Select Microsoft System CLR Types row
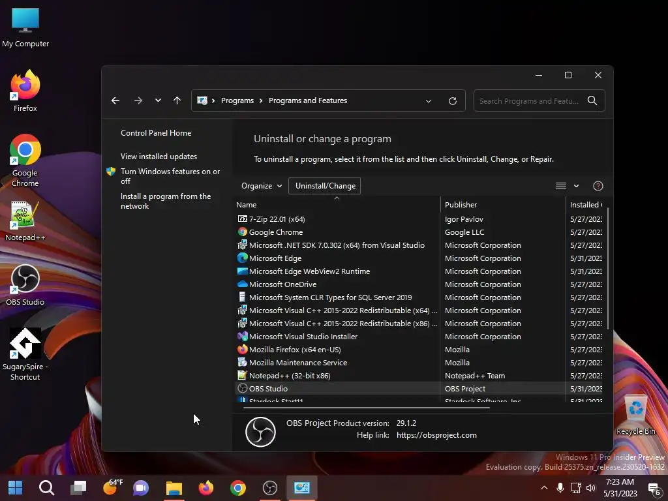 [x=419, y=297]
